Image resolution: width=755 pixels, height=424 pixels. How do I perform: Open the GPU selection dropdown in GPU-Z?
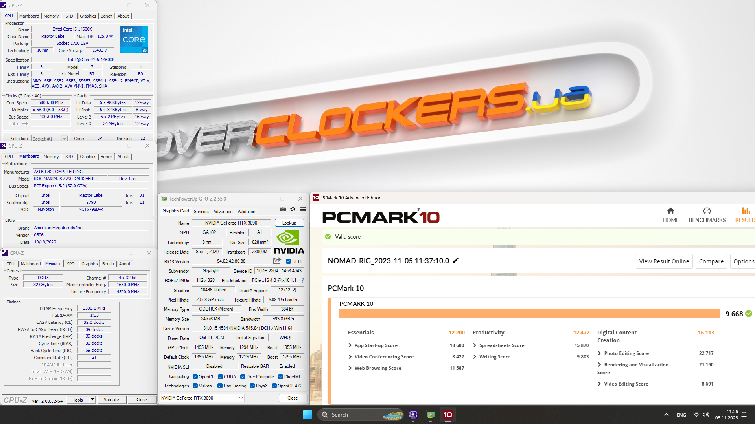pyautogui.click(x=202, y=398)
